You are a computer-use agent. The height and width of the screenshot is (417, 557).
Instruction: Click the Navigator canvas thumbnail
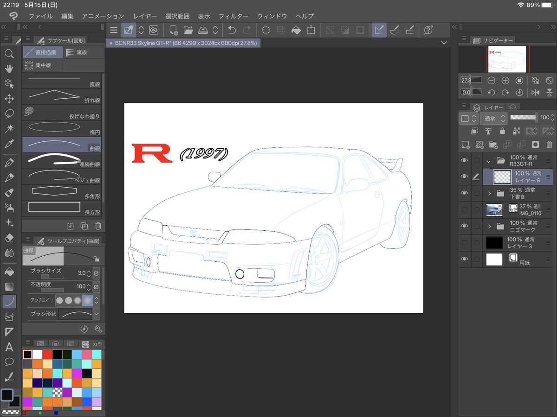pos(507,59)
